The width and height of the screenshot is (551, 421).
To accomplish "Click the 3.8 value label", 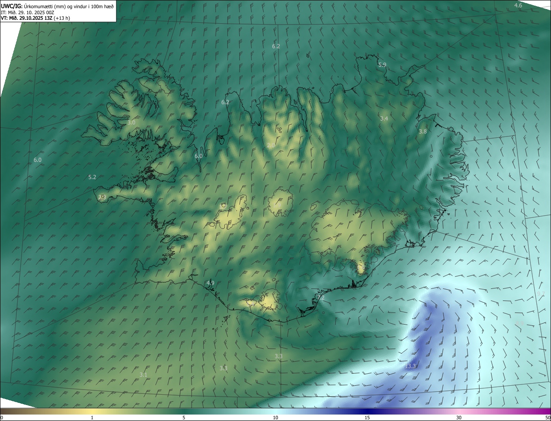I will [423, 132].
